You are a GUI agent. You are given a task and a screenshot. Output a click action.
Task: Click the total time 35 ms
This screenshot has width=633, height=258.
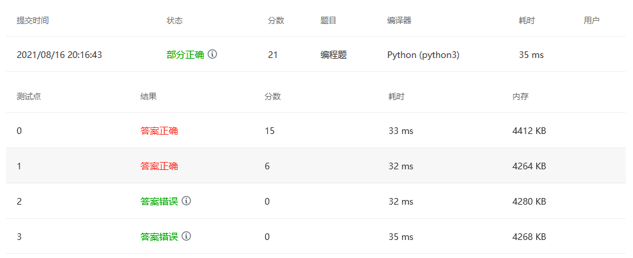[532, 55]
